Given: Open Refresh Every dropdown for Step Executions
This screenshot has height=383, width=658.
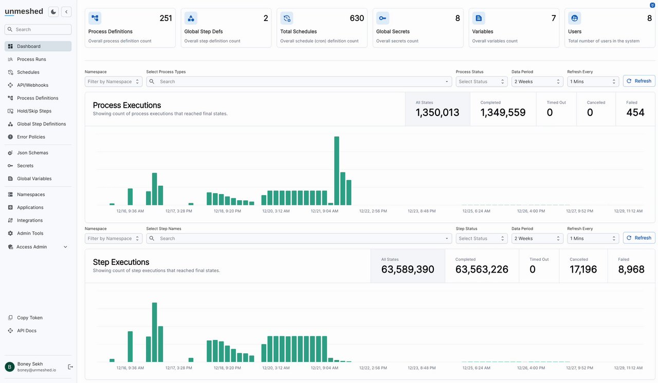Looking at the screenshot, I should click(x=593, y=239).
